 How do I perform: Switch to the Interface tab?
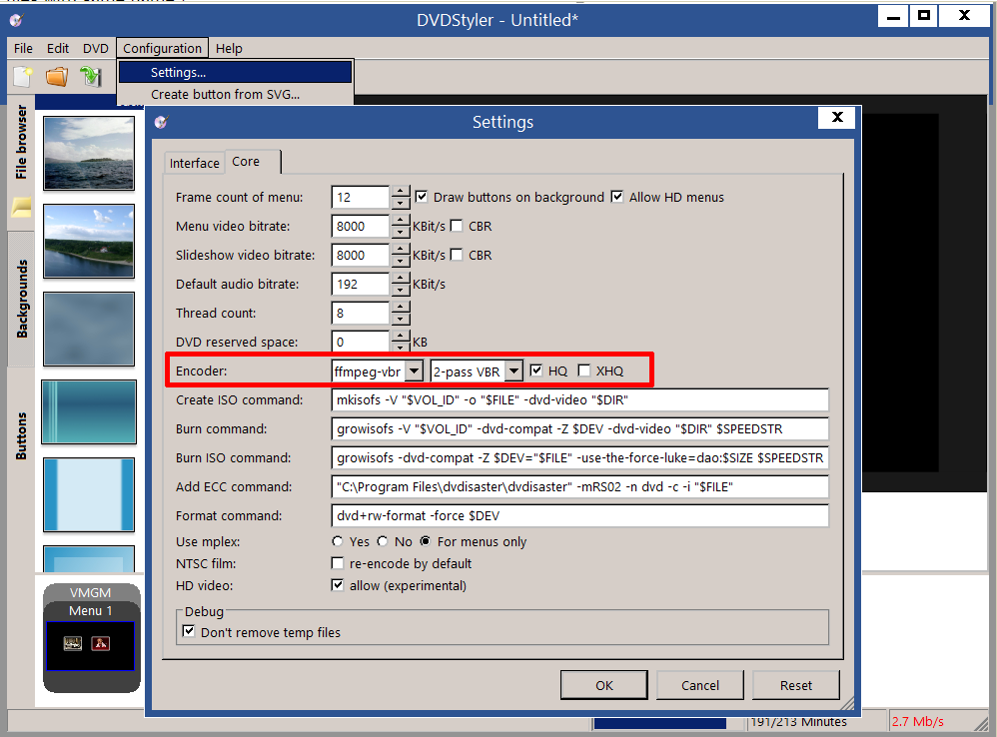(x=194, y=164)
